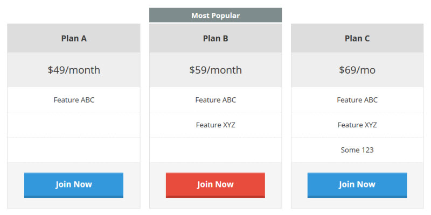Click the empty third feature row in Plan B
This screenshot has width=431, height=215.
[215, 150]
